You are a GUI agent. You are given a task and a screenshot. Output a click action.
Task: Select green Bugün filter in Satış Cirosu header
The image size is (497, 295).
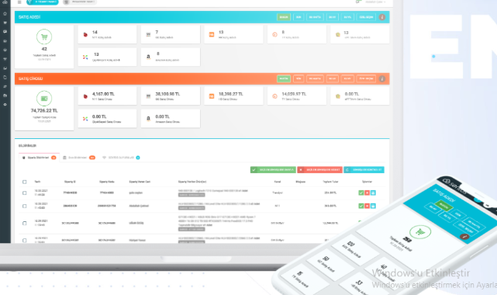click(x=284, y=78)
